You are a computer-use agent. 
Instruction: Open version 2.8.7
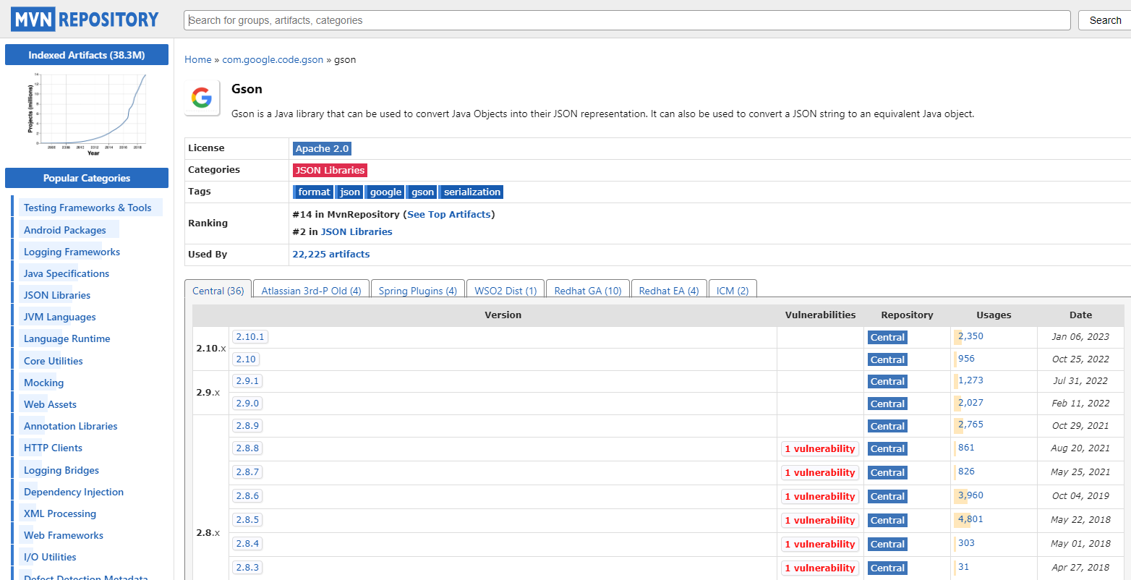tap(247, 472)
